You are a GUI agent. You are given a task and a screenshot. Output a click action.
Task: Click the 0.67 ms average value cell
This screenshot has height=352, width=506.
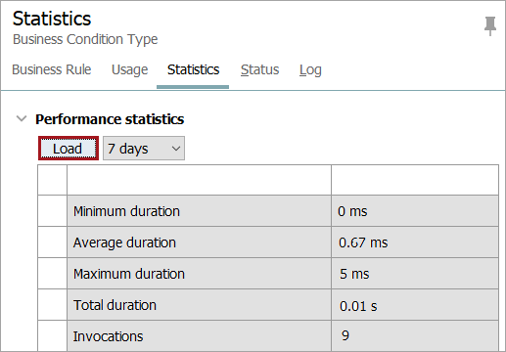[x=415, y=242]
